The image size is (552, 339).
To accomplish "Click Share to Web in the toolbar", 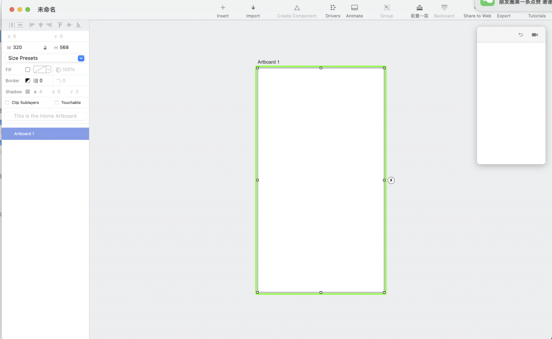I will pos(477,16).
